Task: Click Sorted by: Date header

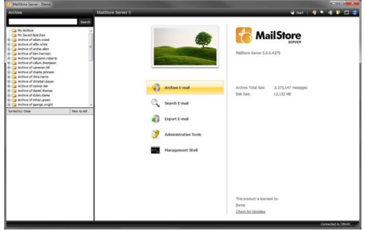Action: coord(38,111)
